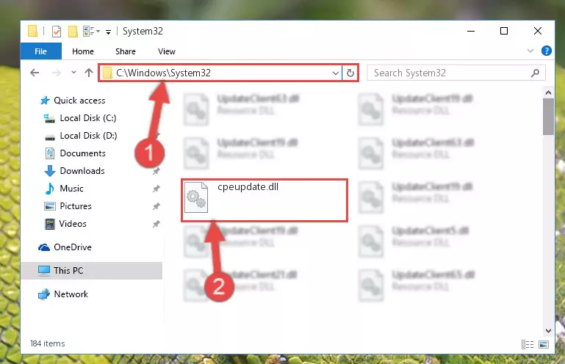Image resolution: width=565 pixels, height=364 pixels.
Task: Click the Back navigation arrow
Action: coord(35,73)
